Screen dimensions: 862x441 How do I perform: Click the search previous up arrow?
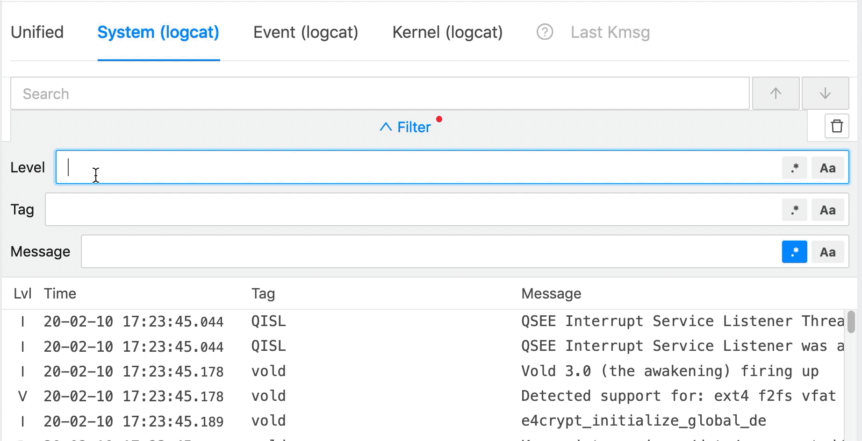coord(776,93)
